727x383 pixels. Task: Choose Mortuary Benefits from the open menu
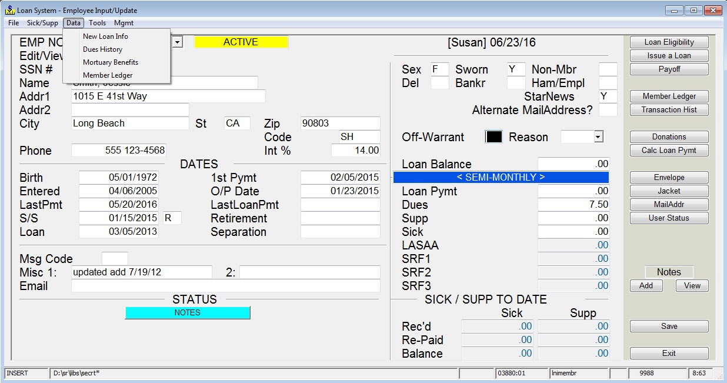(110, 62)
